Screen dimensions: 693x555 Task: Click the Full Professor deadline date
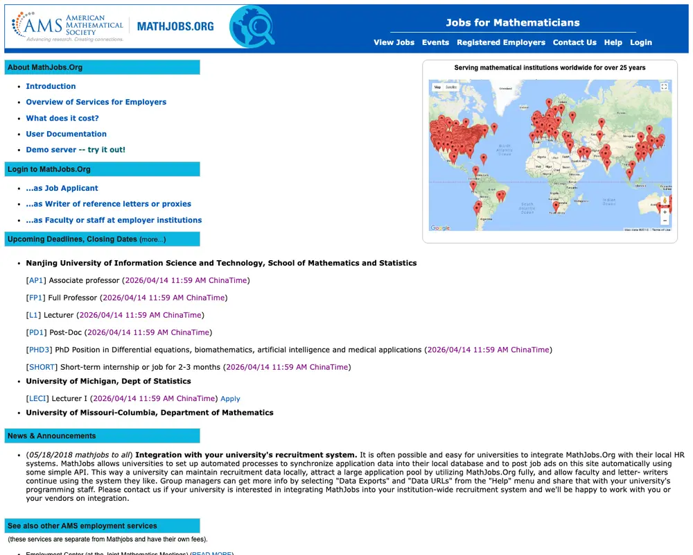coord(164,298)
